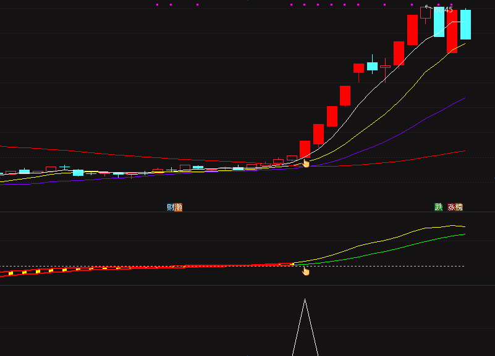Select the small cyan candle between the red rally candles
This screenshot has width=495, height=356.
point(372,66)
